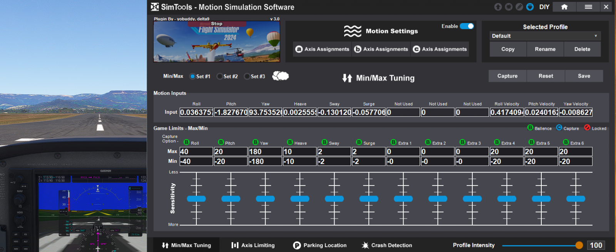This screenshot has height=252, width=616.
Task: Go to home screen via house icon
Action: [564, 7]
